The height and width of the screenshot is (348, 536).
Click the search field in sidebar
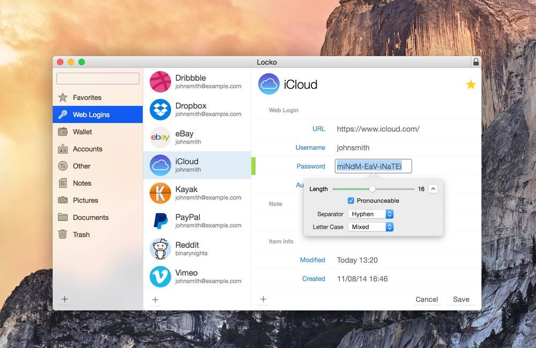98,78
